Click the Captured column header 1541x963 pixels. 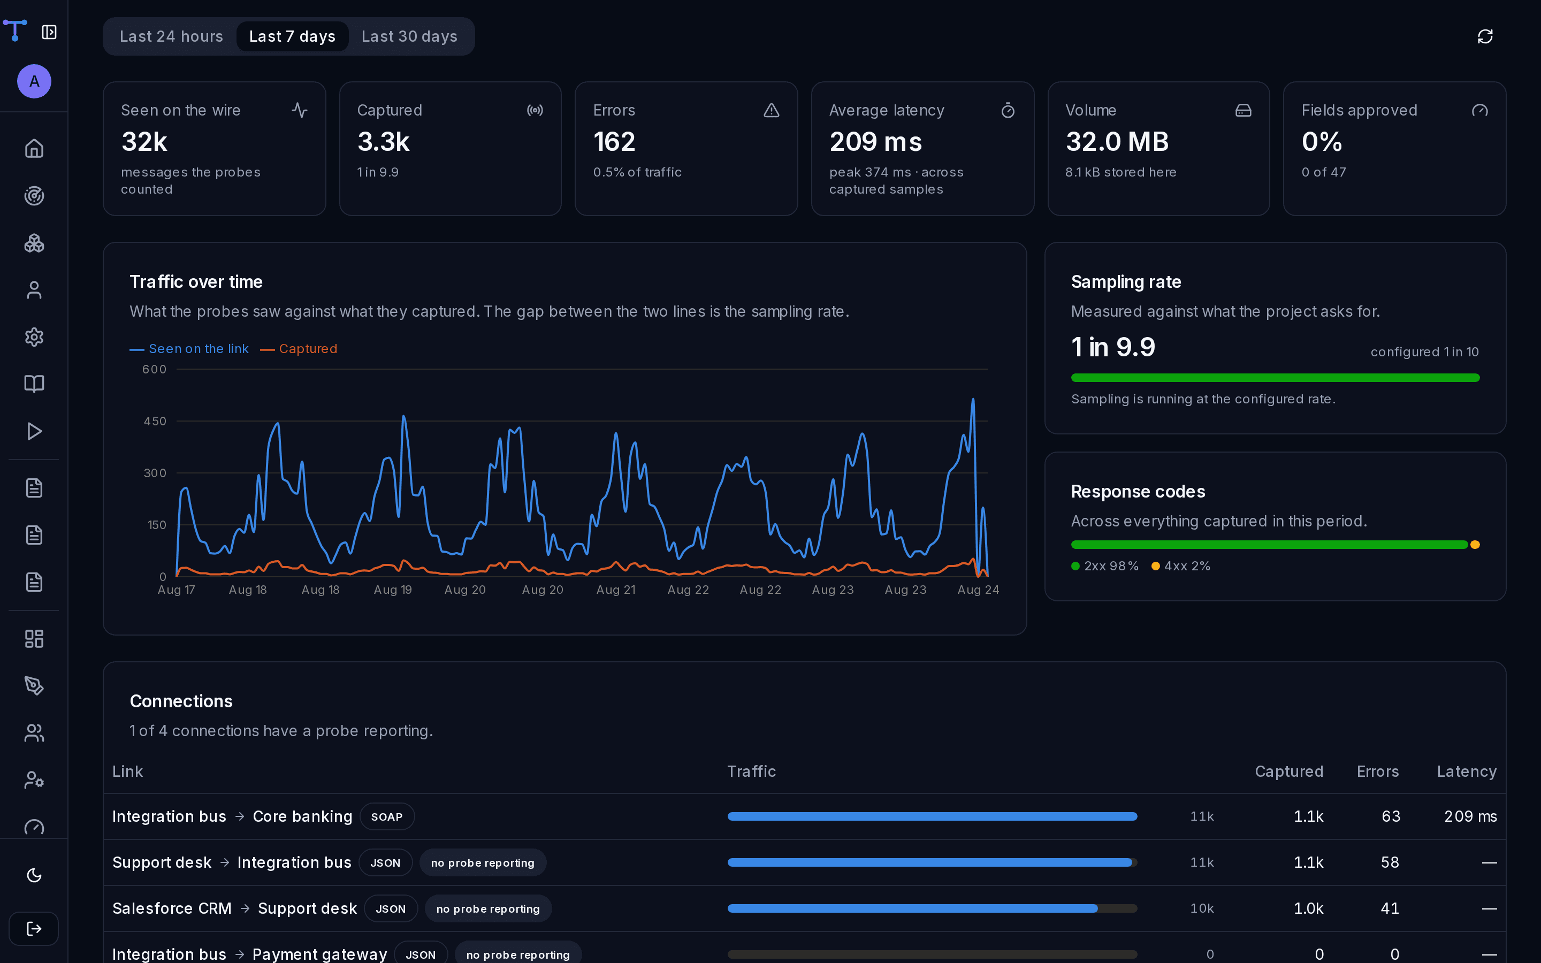1289,771
